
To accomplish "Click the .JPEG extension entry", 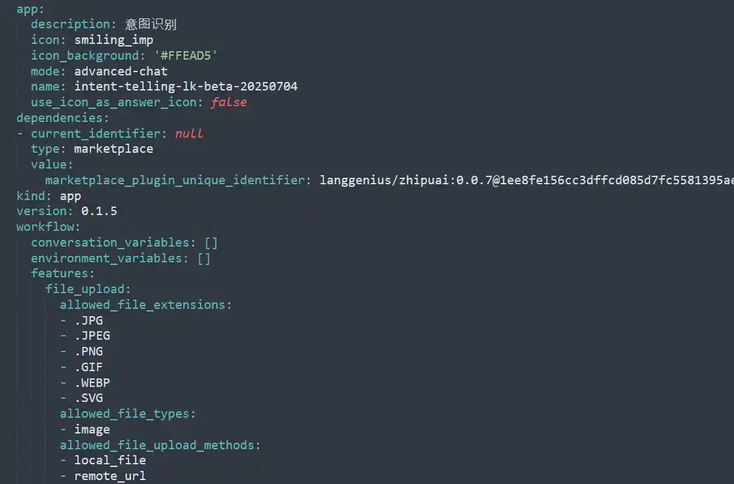I will pos(92,336).
